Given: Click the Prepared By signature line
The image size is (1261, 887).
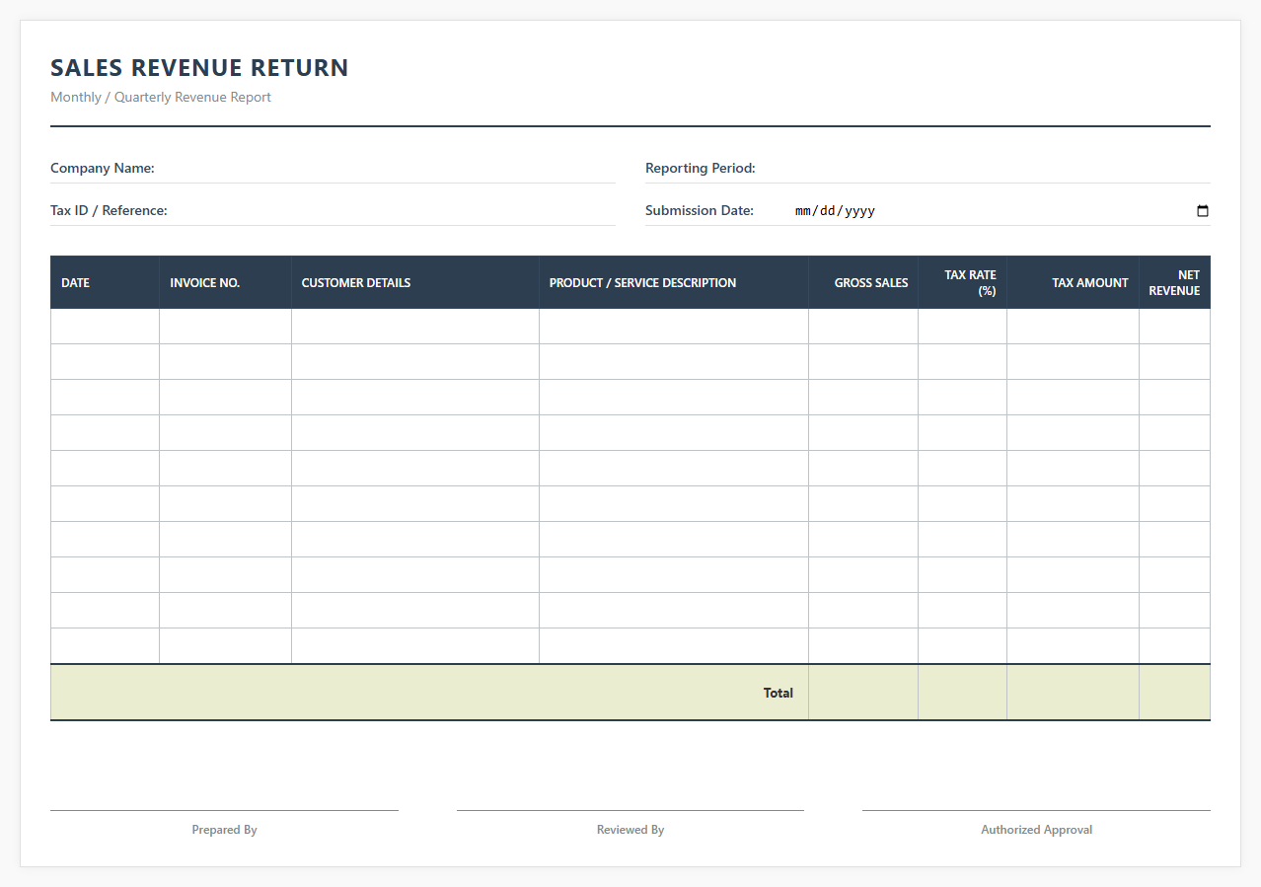Looking at the screenshot, I should 224,810.
